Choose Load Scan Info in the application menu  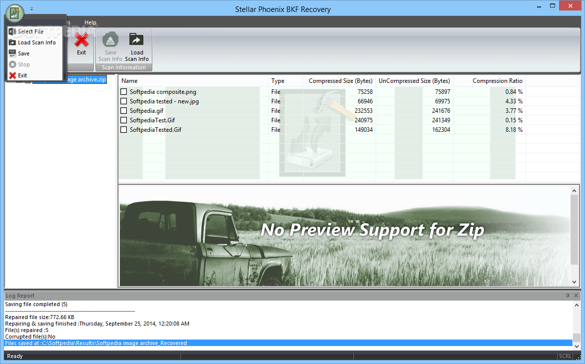pos(34,42)
